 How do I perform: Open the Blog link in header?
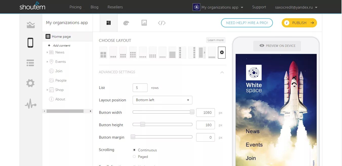[94, 7]
